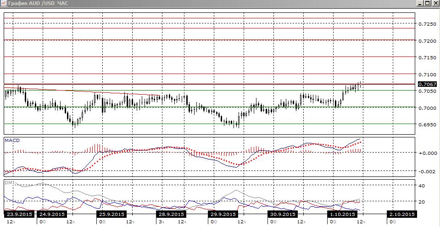Viewport: 440px width, 227px height.
Task: Select the 29.9.2015 date marker
Action: pyautogui.click(x=223, y=214)
